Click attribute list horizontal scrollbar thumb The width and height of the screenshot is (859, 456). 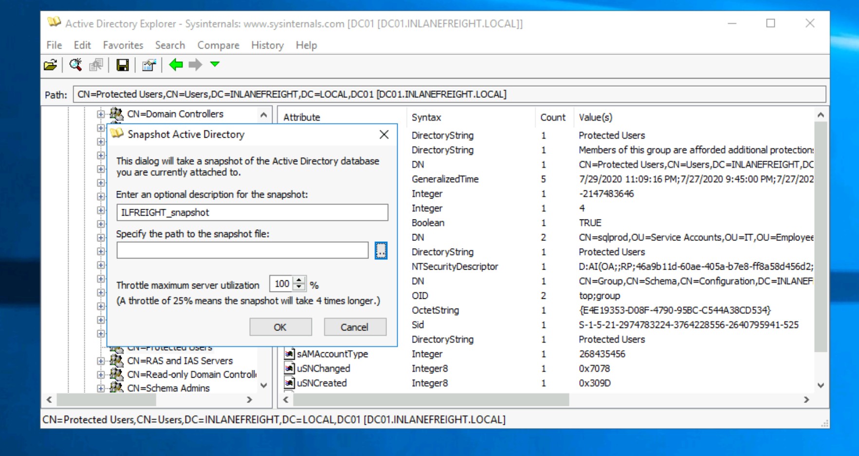coord(431,400)
